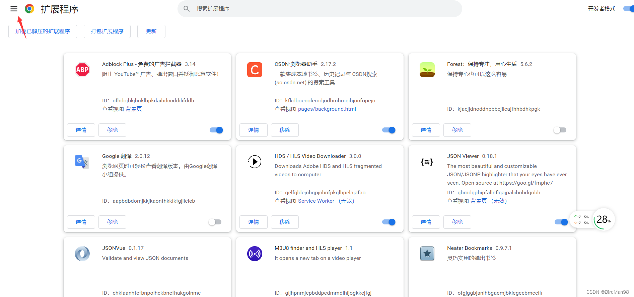Click the HDS/HLS Video Downloader icon
This screenshot has height=297, width=634.
(255, 162)
